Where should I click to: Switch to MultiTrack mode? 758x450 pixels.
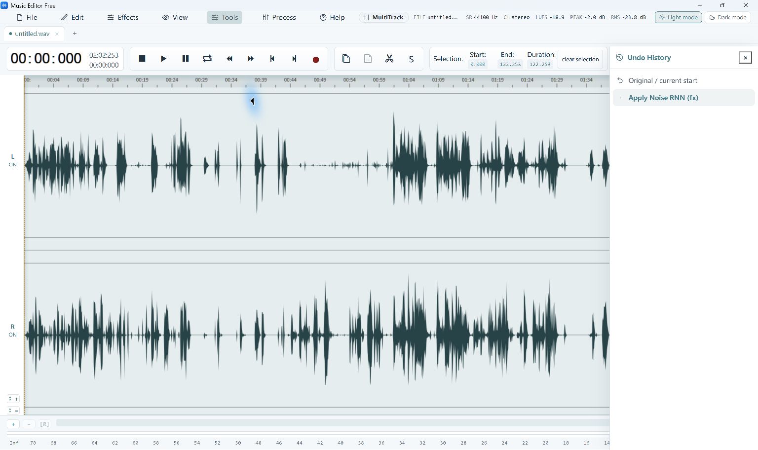pyautogui.click(x=383, y=17)
